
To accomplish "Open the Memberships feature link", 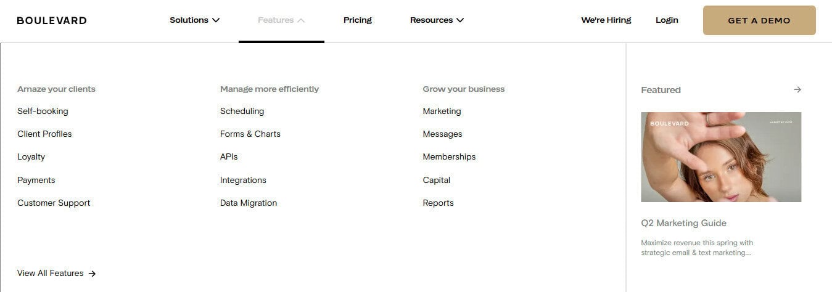I will coord(449,157).
